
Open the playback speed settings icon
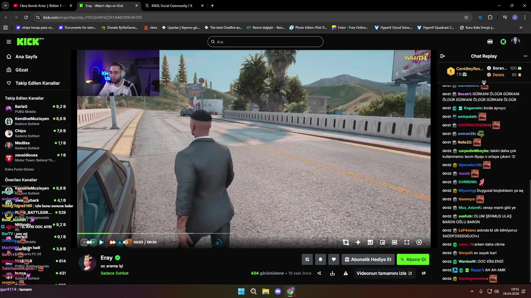coord(419,243)
